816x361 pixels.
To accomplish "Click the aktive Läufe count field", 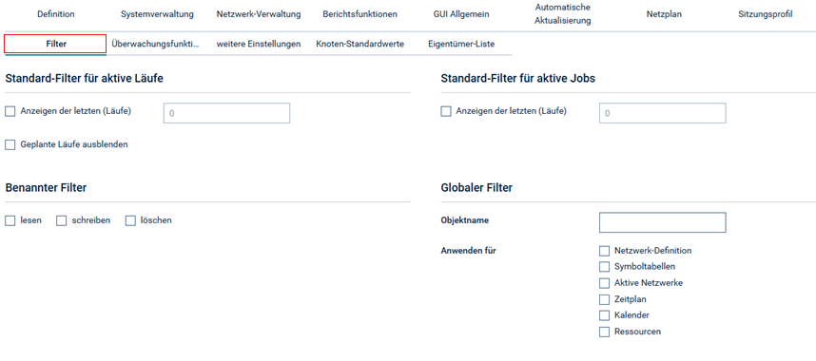I will click(x=226, y=113).
